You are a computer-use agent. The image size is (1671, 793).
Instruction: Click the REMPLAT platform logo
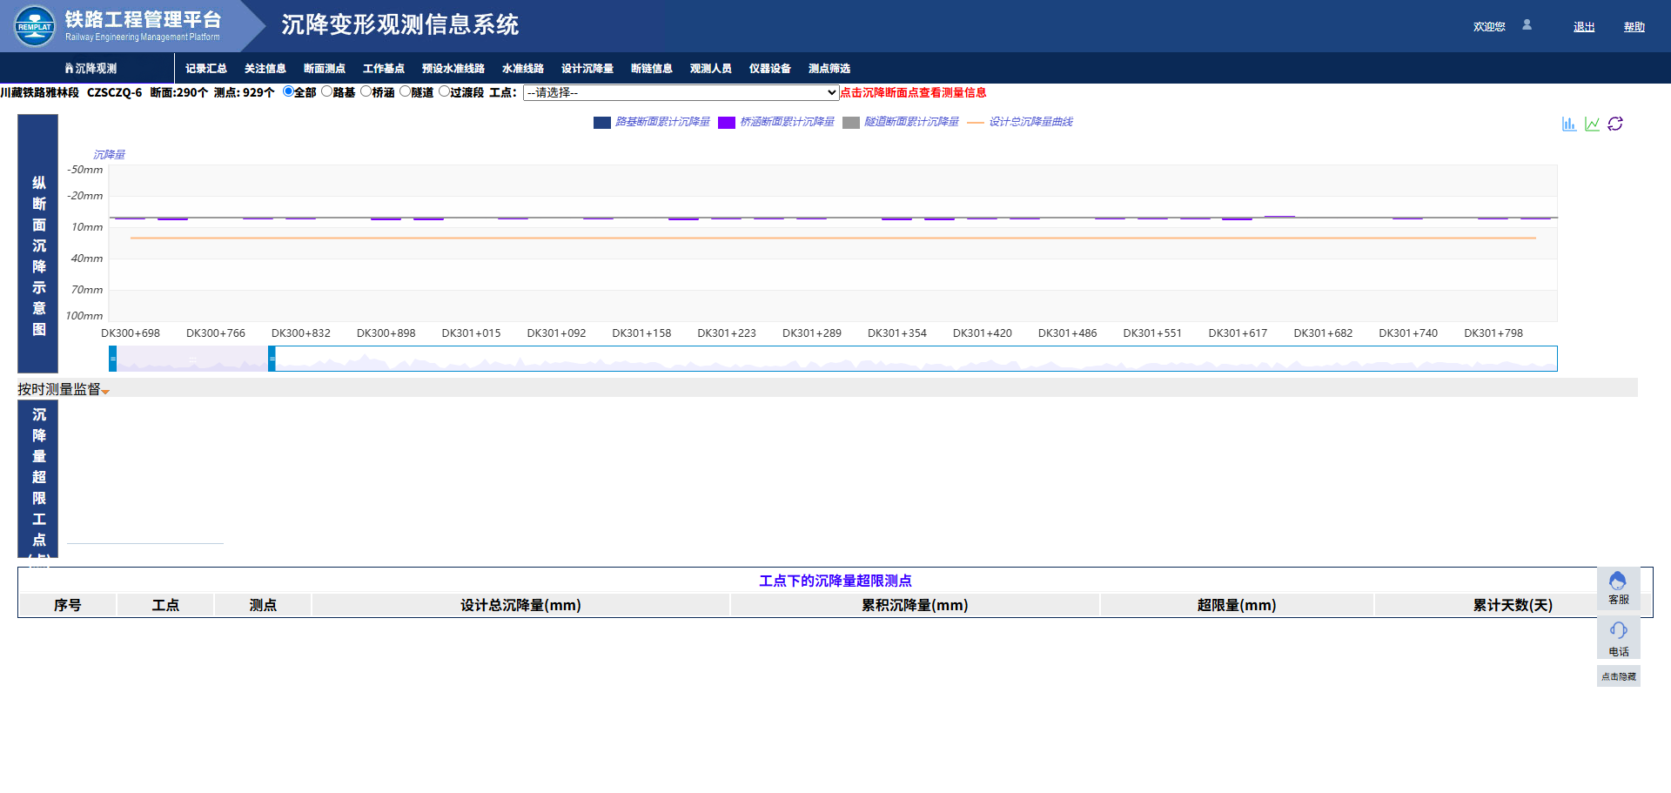click(35, 26)
